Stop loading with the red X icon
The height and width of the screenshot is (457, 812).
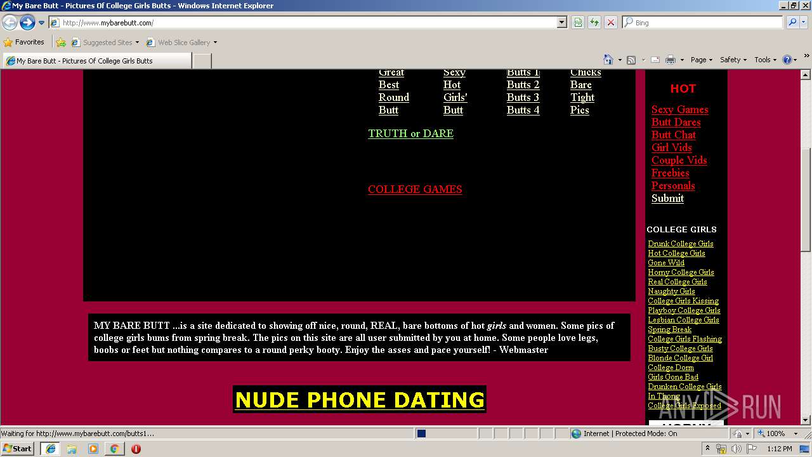611,22
